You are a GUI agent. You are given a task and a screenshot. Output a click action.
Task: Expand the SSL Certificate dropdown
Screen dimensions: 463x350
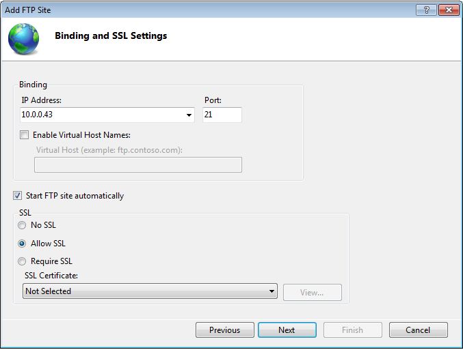(150, 291)
